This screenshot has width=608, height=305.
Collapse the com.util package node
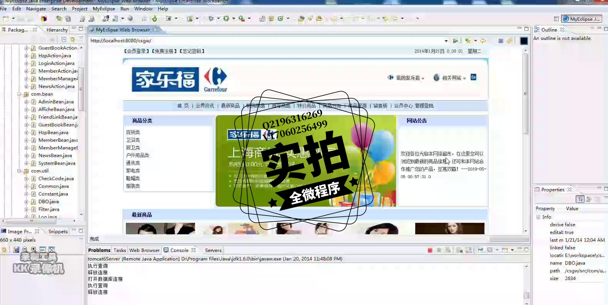[19, 171]
